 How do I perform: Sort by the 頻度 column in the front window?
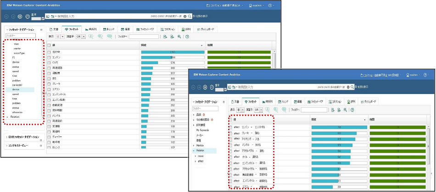coord(339,119)
